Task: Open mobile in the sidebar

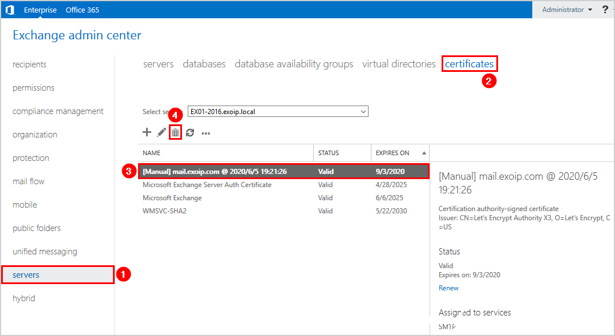Action: point(25,205)
